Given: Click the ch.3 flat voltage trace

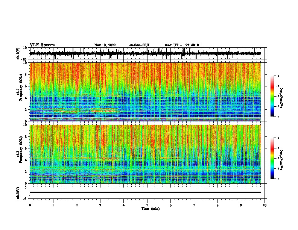Looking at the screenshot, I should point(145,192).
